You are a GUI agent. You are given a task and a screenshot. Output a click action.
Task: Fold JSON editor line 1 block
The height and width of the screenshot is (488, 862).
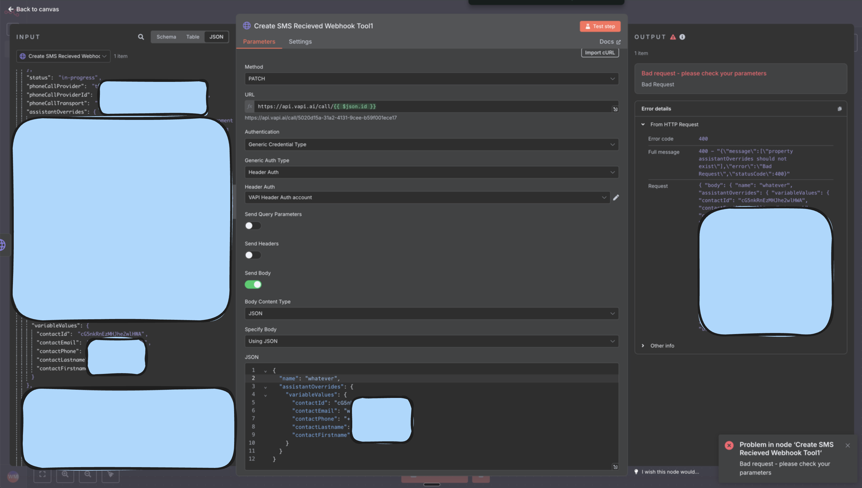pyautogui.click(x=265, y=371)
